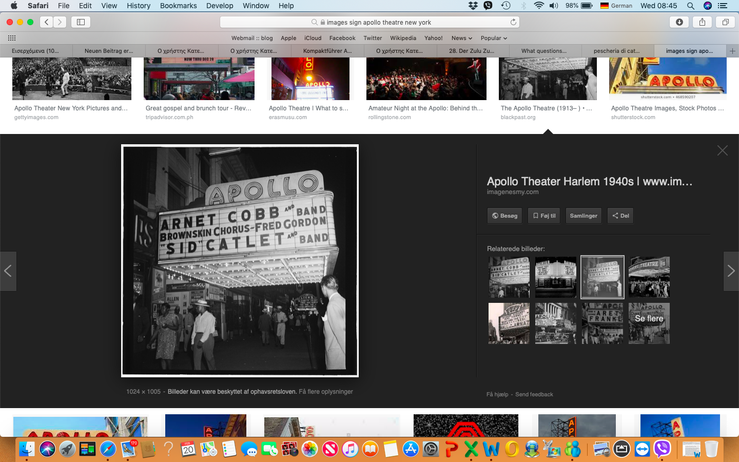Open the Develop menu
The image size is (739, 462).
[x=220, y=6]
